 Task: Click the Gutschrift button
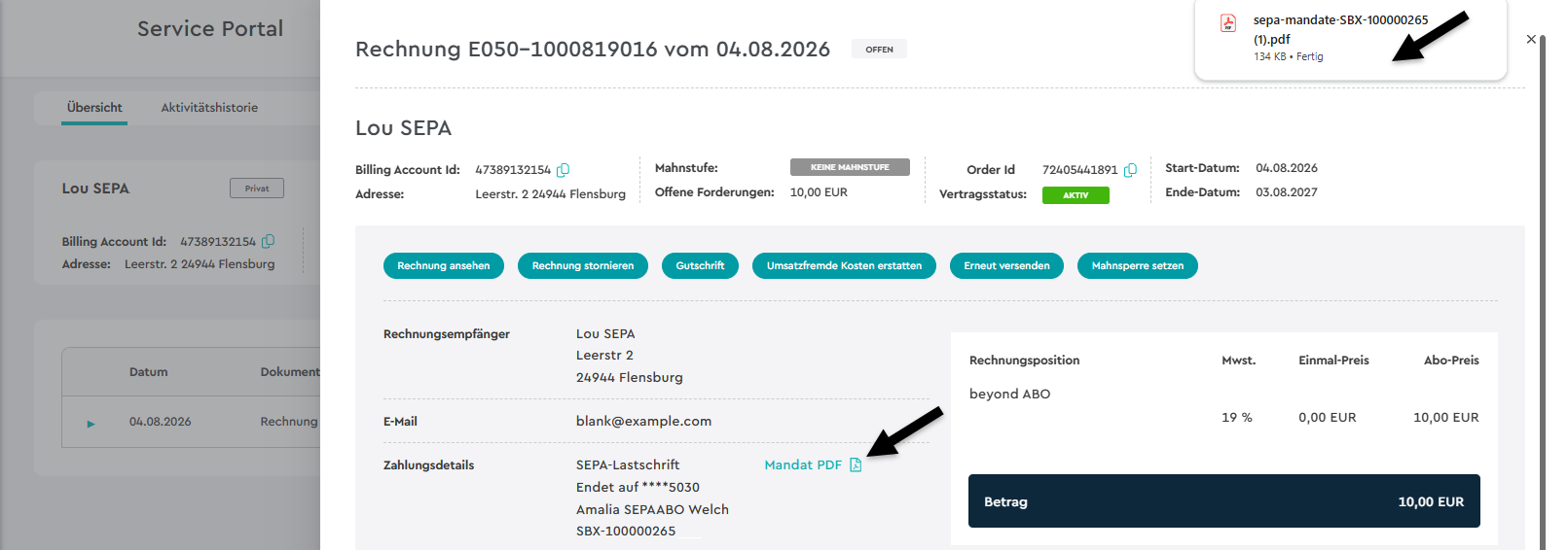pyautogui.click(x=700, y=266)
